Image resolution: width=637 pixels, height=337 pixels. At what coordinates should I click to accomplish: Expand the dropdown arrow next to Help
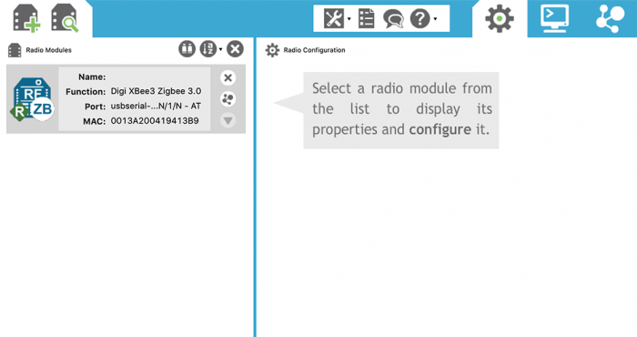(435, 19)
